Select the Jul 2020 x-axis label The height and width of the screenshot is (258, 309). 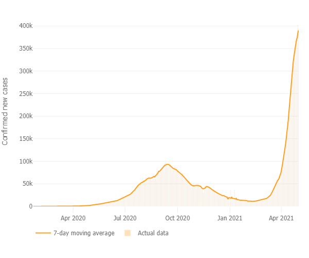[x=125, y=218]
